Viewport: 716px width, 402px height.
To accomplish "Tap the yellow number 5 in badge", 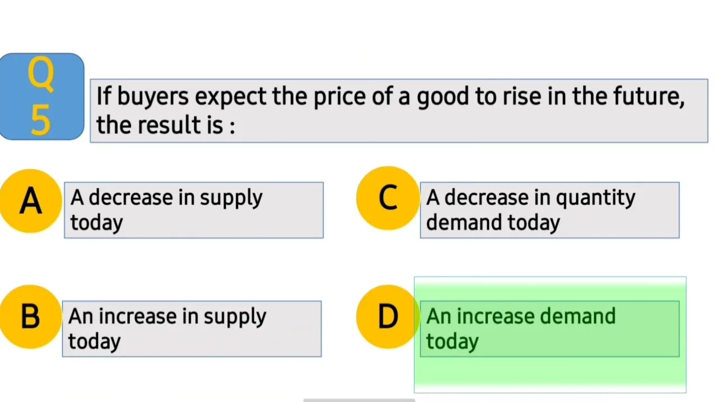I will 41,119.
